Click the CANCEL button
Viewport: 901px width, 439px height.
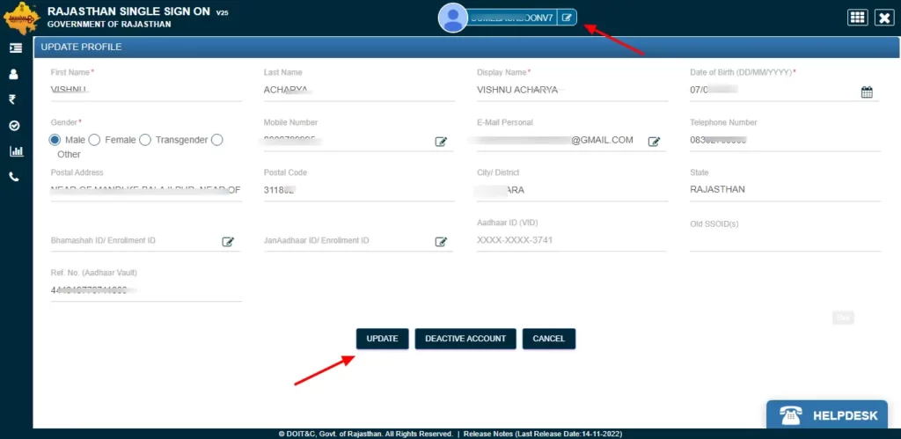click(549, 339)
